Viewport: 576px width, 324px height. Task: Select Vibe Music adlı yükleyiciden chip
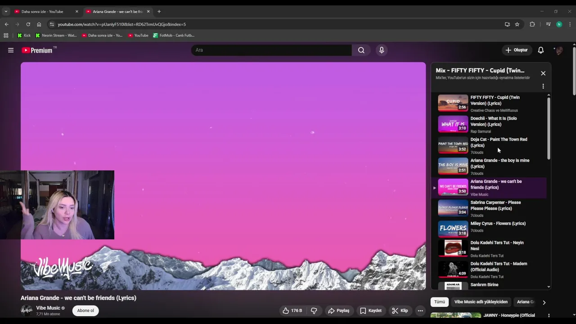[481, 302]
